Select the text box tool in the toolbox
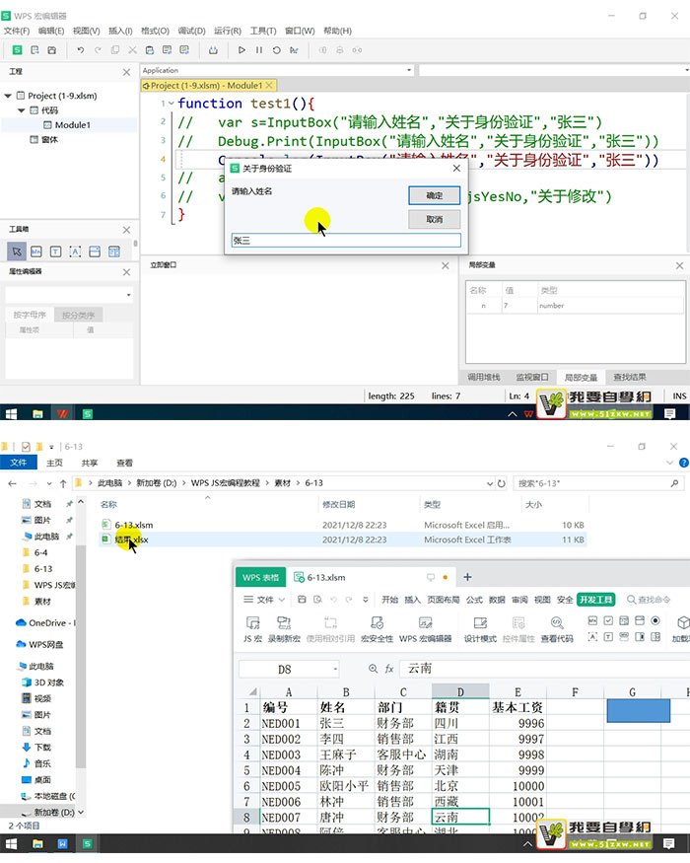 [55, 252]
